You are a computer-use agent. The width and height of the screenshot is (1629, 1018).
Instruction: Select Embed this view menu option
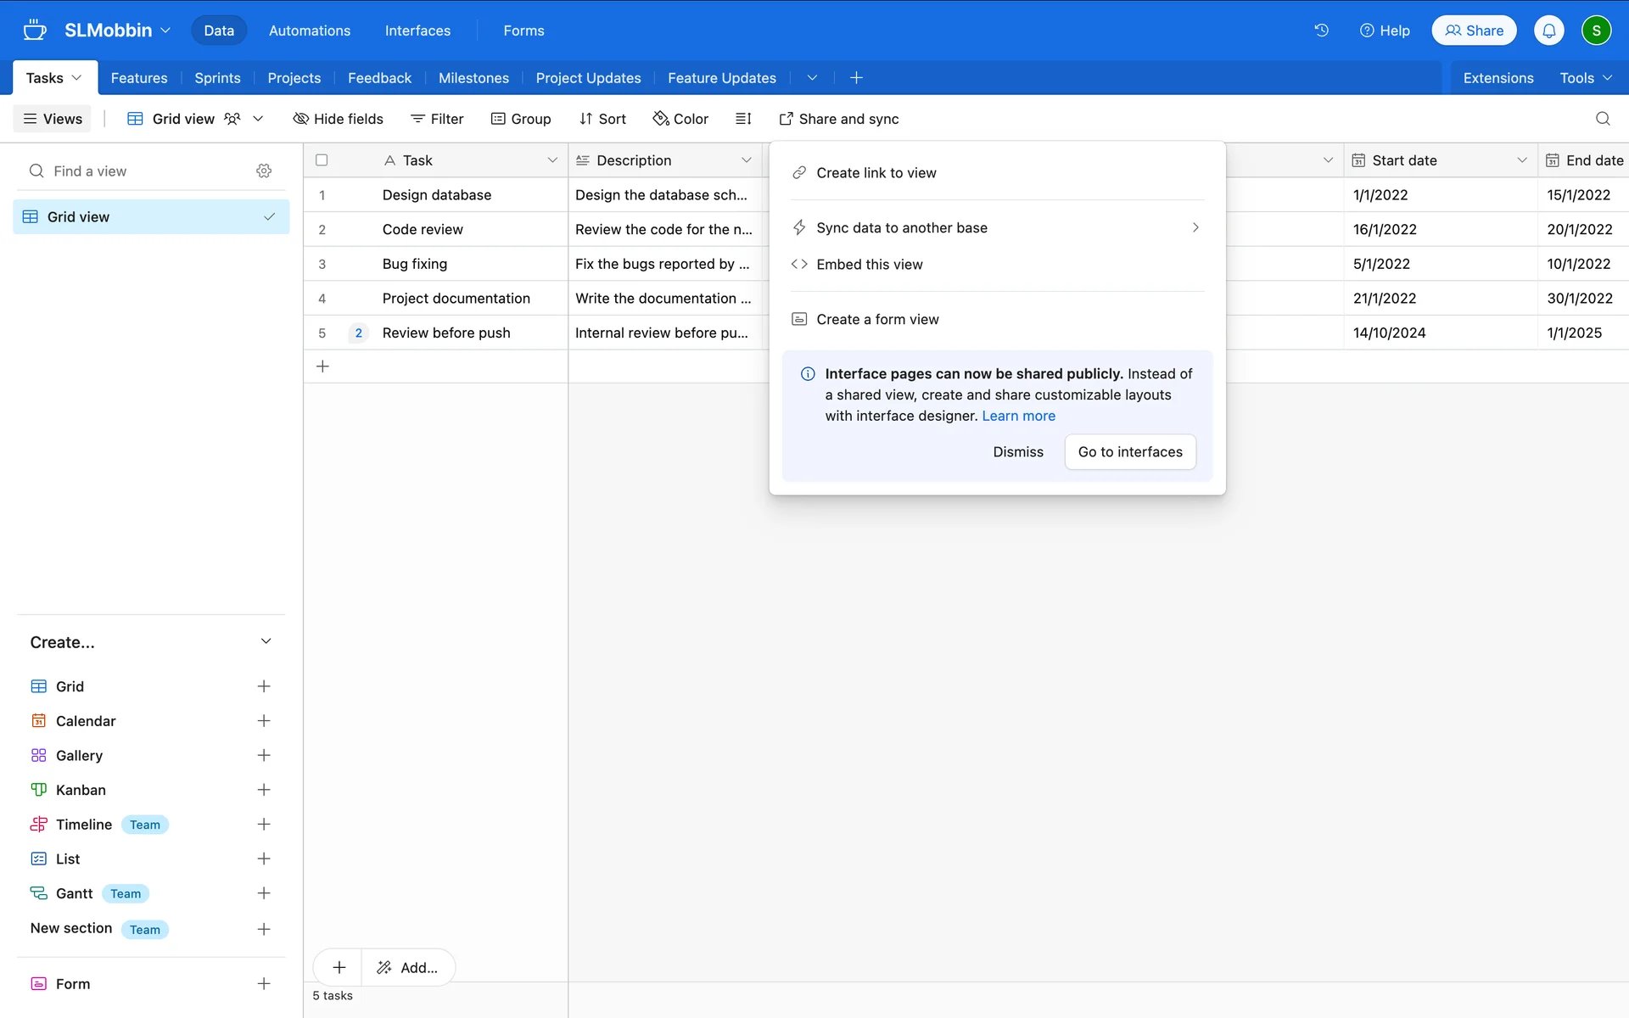[869, 265]
